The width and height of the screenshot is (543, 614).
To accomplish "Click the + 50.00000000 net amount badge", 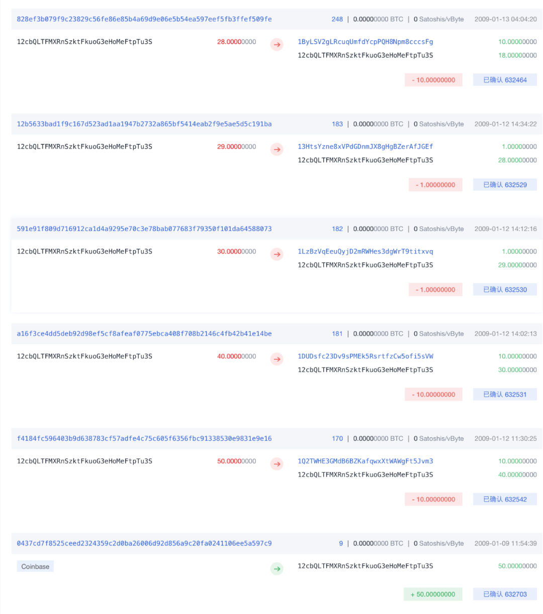I will (x=433, y=594).
